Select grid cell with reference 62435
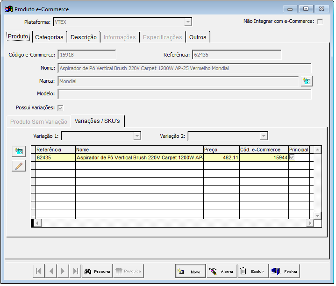Viewport: 336px width, 286px height. tap(56, 158)
